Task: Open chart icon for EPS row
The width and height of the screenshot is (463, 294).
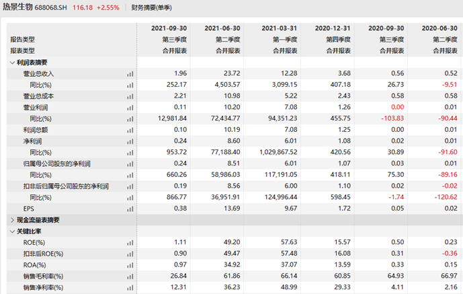Action: (130, 209)
